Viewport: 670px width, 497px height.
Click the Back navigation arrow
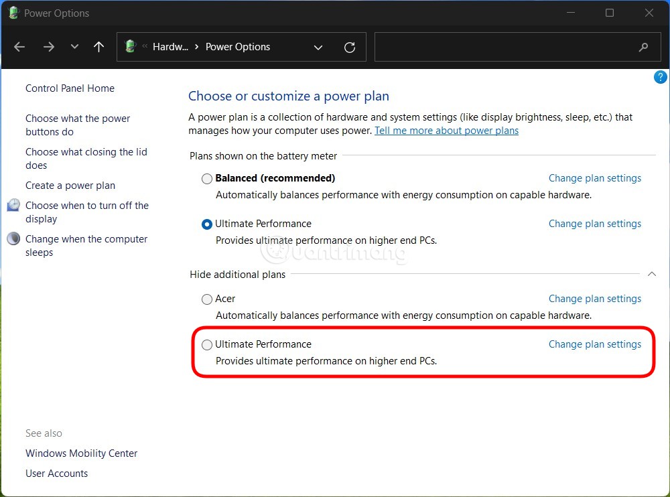[x=19, y=47]
